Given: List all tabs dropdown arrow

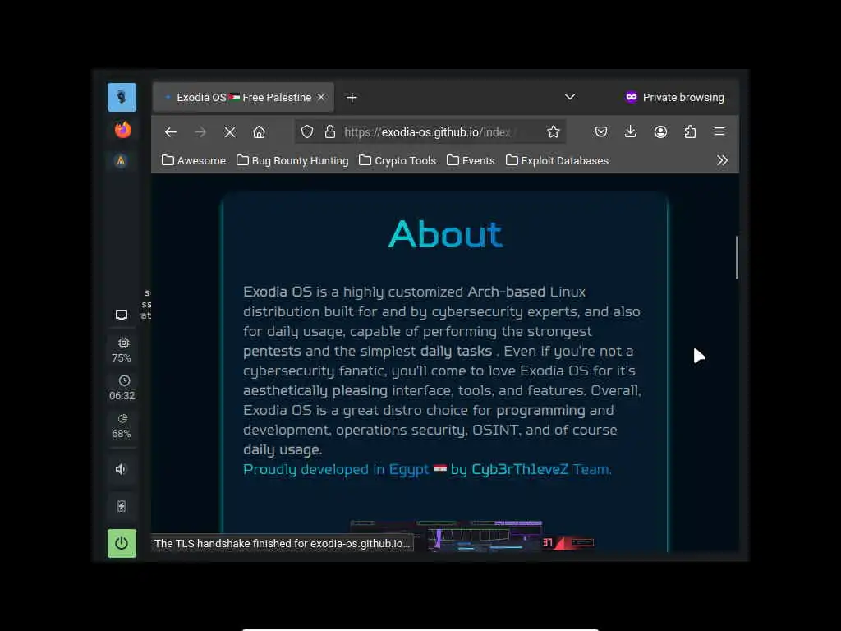Looking at the screenshot, I should (x=570, y=97).
